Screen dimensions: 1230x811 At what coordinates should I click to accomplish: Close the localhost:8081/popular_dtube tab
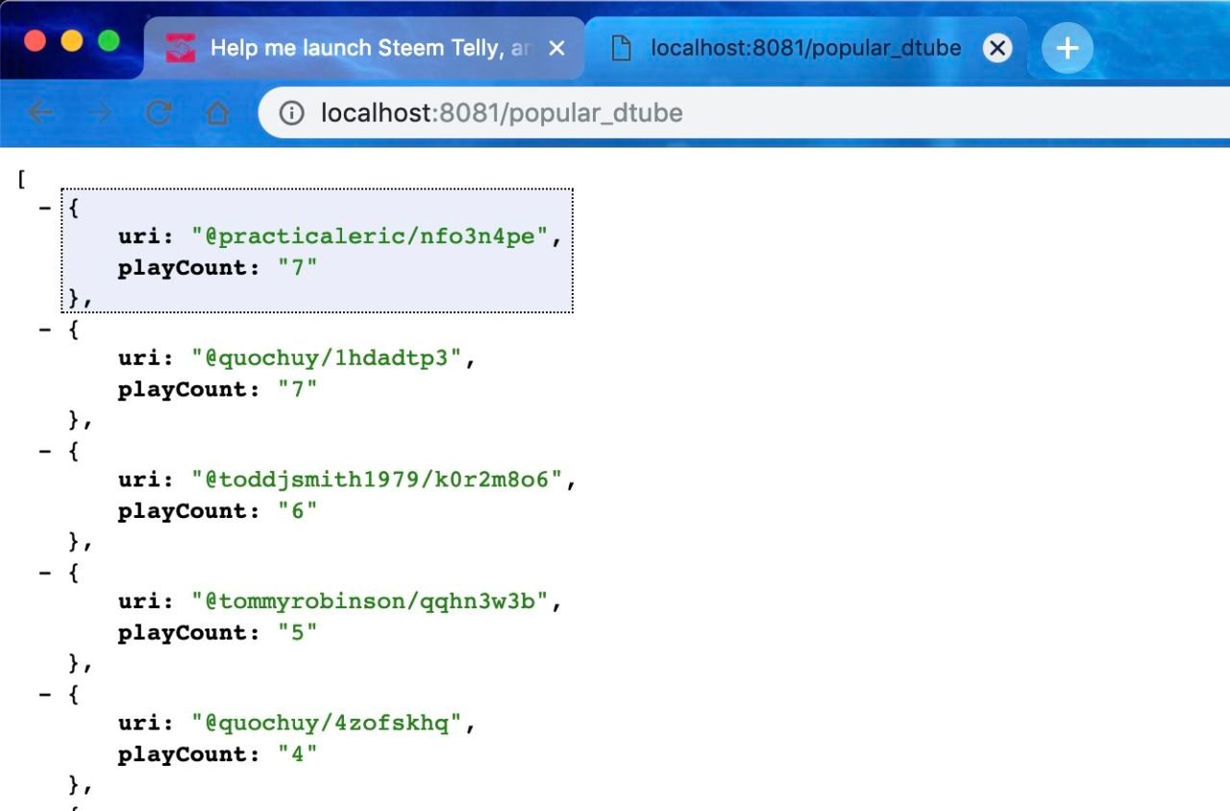coord(997,48)
